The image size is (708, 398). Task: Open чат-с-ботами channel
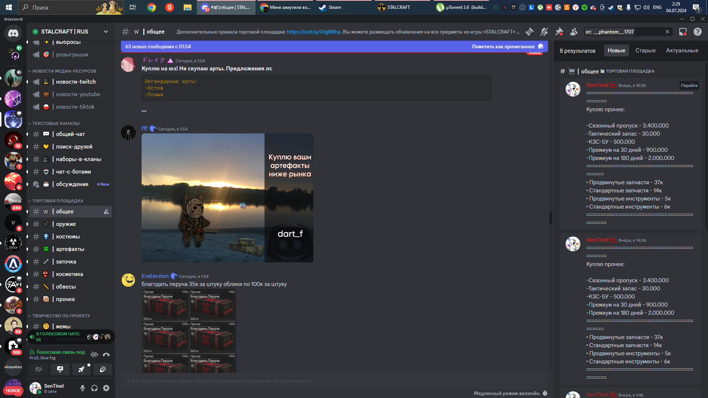[x=71, y=172]
